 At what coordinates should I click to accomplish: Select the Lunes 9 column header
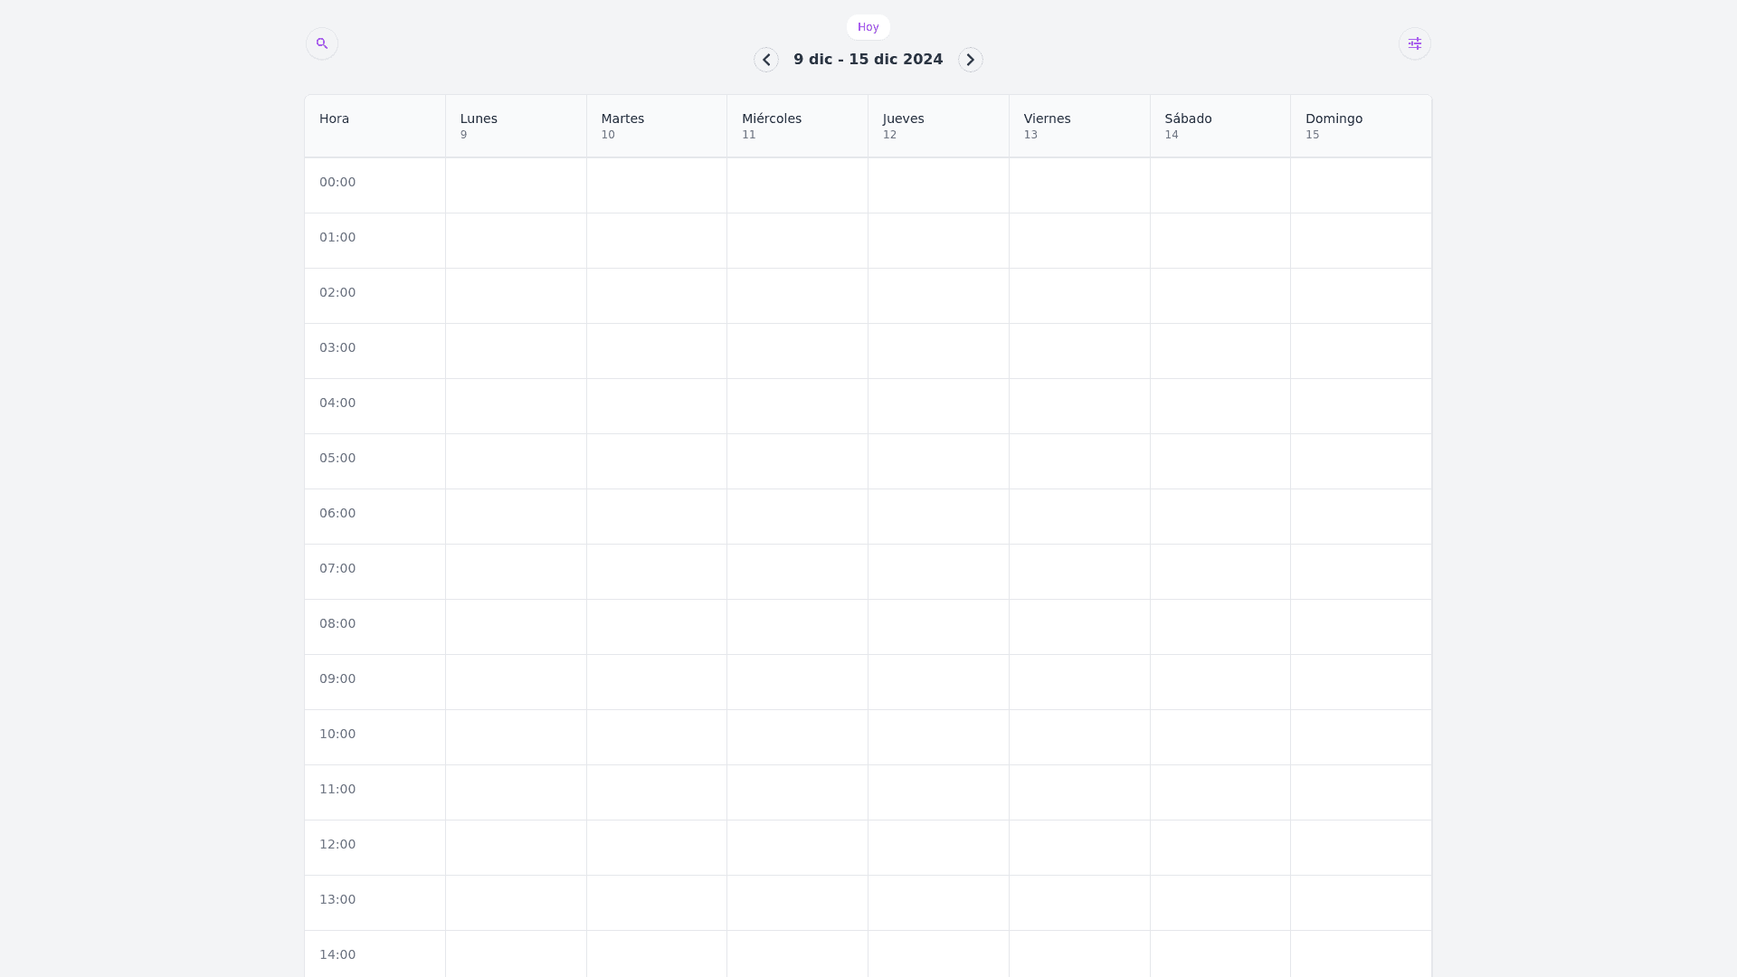point(516,126)
